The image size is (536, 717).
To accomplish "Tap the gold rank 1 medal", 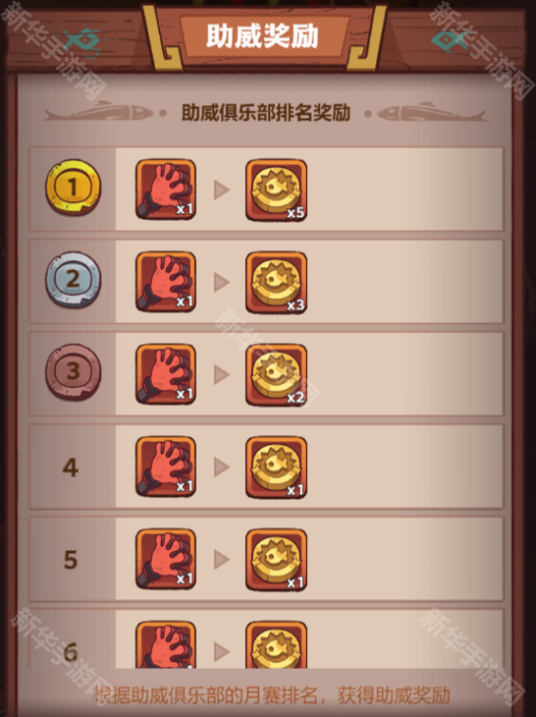I will [73, 187].
